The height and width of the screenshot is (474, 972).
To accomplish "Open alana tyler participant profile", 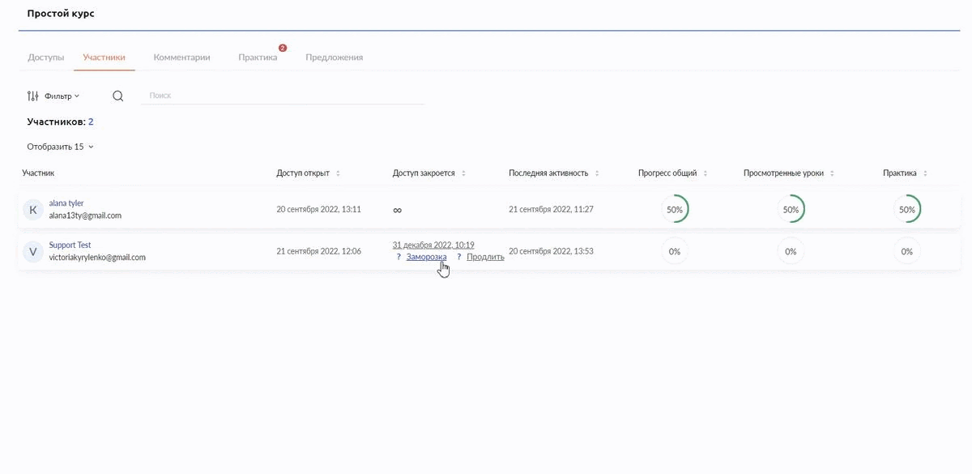I will (x=66, y=203).
